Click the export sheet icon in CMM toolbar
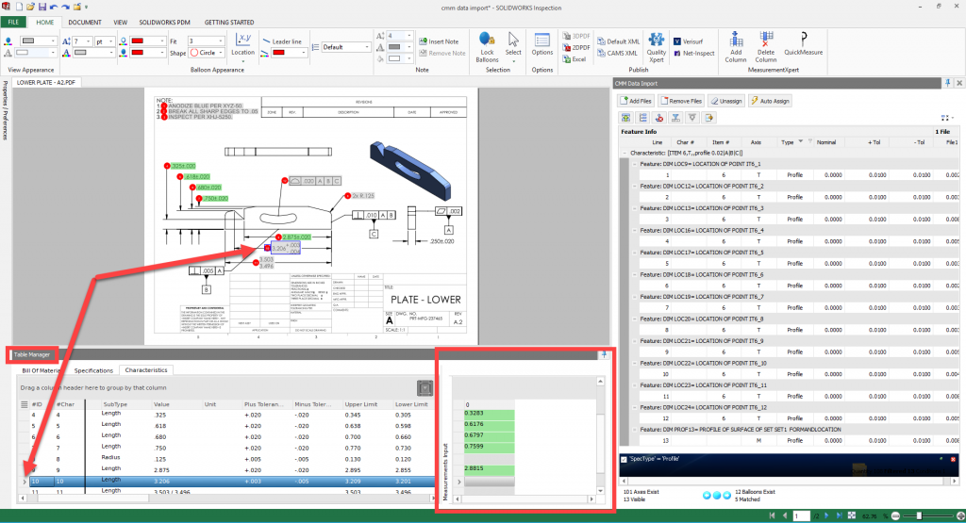 coord(709,118)
